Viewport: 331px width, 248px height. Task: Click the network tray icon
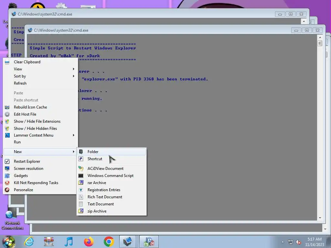(291, 242)
